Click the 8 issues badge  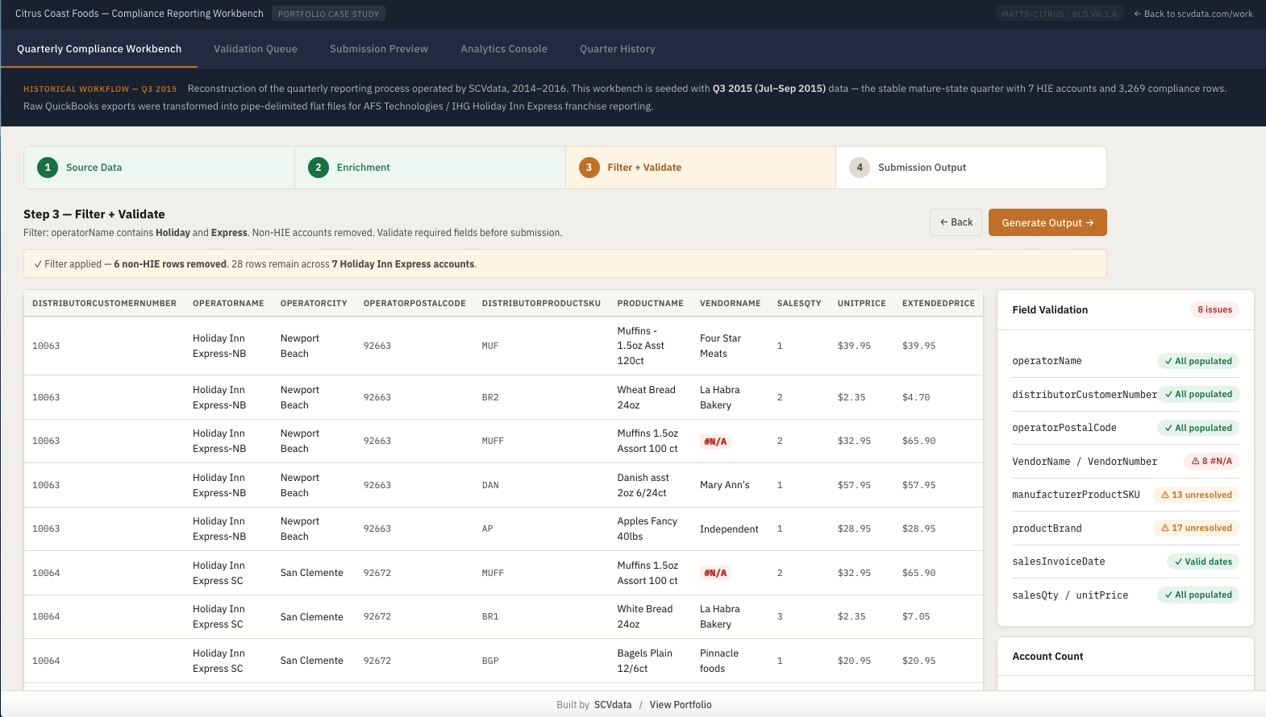click(1214, 309)
